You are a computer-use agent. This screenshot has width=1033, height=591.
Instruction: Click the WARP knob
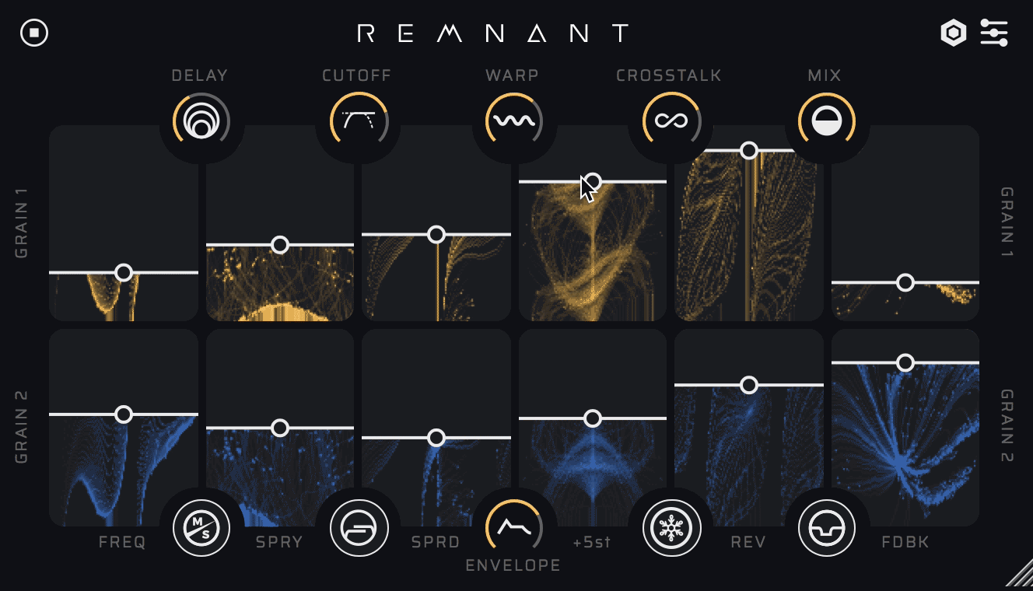point(514,119)
